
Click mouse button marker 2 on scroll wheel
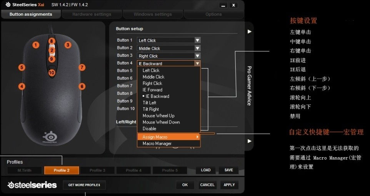[x=52, y=50]
